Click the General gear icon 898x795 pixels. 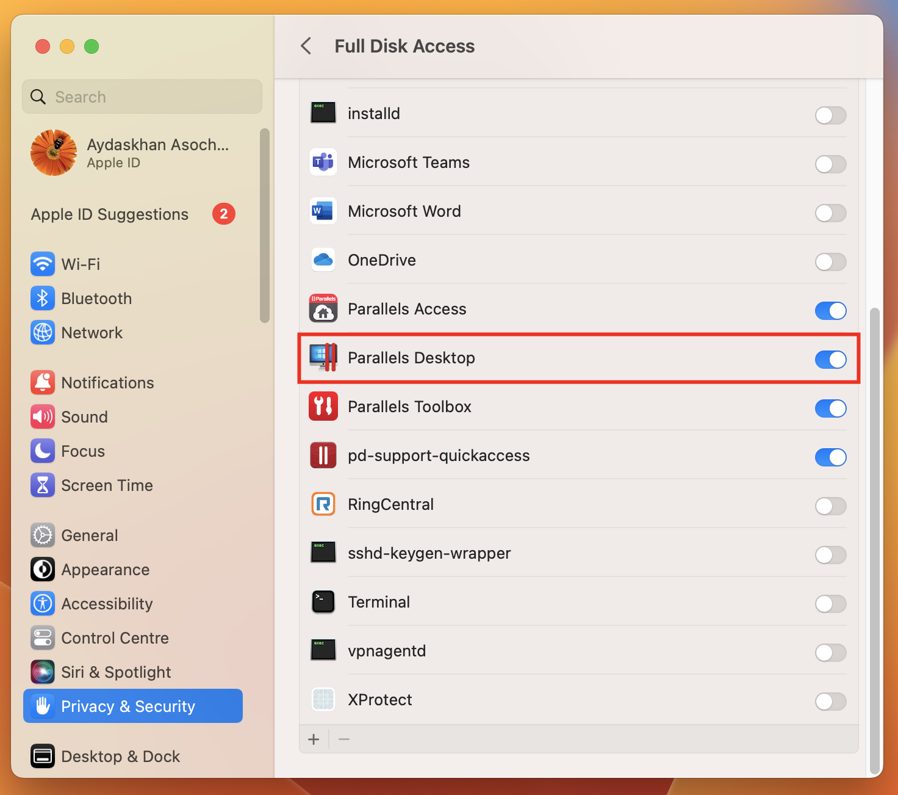pos(43,535)
